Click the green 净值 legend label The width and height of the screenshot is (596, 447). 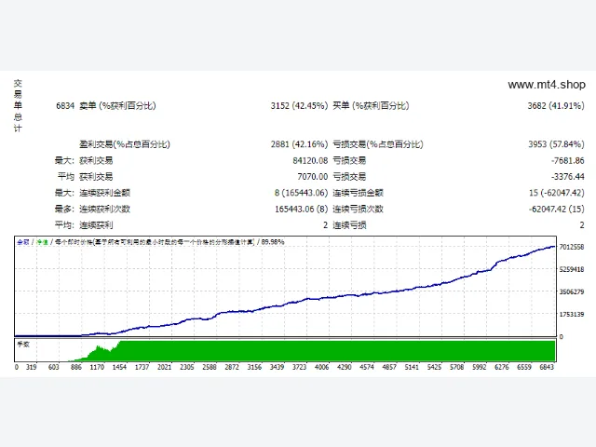pyautogui.click(x=42, y=242)
